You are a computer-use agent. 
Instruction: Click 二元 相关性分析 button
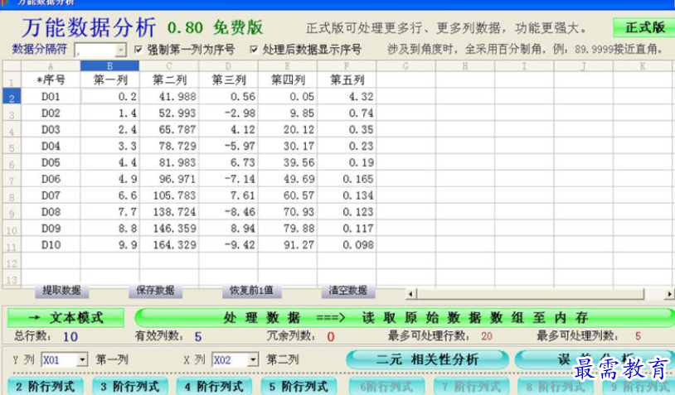coord(427,359)
